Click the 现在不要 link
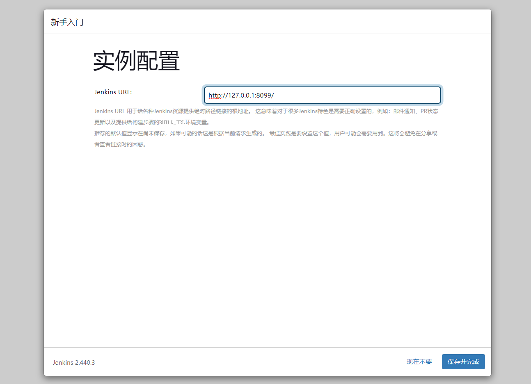Image resolution: width=531 pixels, height=384 pixels. 419,361
